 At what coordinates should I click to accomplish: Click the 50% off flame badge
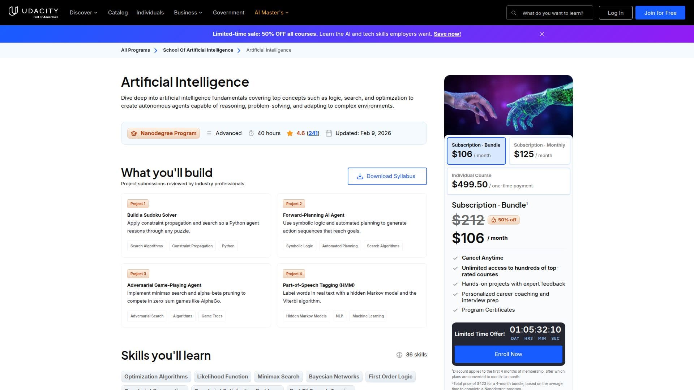click(x=504, y=220)
